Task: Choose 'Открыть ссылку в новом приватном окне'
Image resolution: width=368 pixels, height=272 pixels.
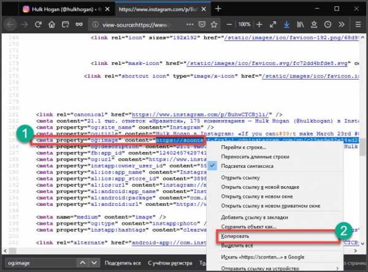Action: 271,206
